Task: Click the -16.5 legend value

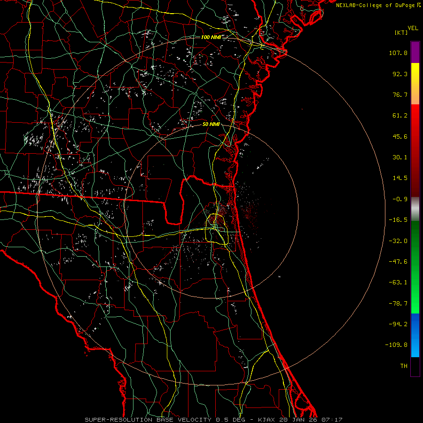Action: pos(398,220)
